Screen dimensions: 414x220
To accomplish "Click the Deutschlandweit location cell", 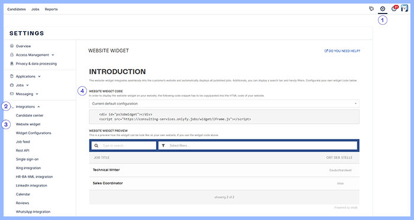I will click(x=340, y=170).
